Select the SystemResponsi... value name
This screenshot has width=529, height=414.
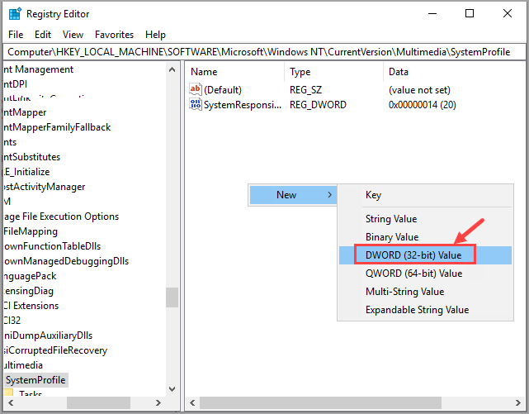243,105
